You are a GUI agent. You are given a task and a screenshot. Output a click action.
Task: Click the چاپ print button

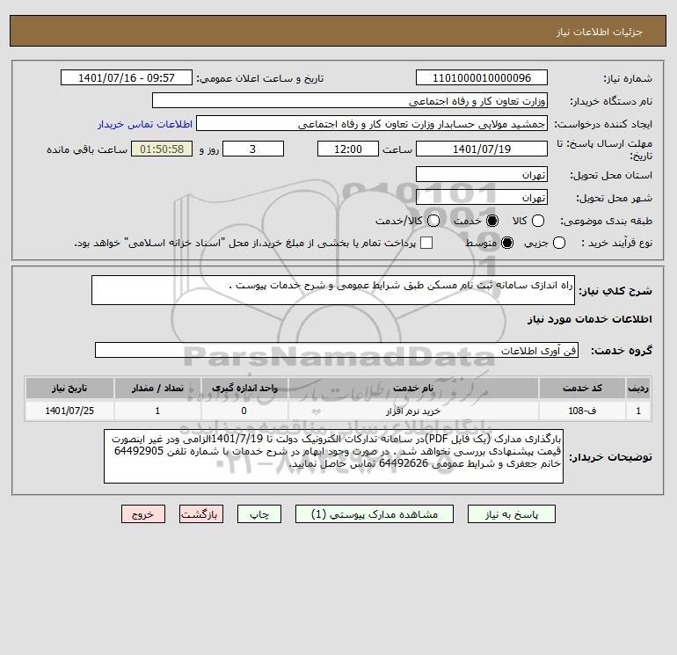pos(259,514)
